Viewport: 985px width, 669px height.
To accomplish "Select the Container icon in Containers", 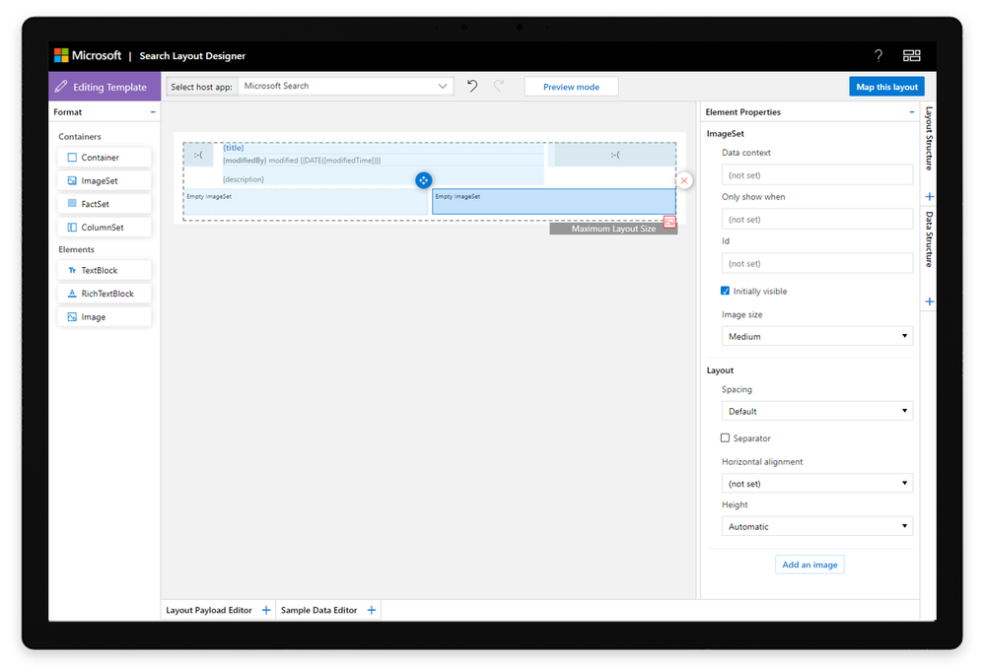I will tap(72, 158).
